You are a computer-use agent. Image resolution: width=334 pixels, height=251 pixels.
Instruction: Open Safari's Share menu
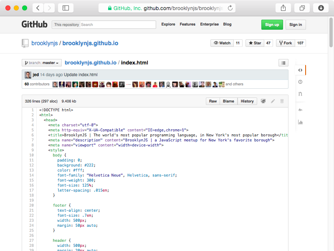tap(283, 8)
